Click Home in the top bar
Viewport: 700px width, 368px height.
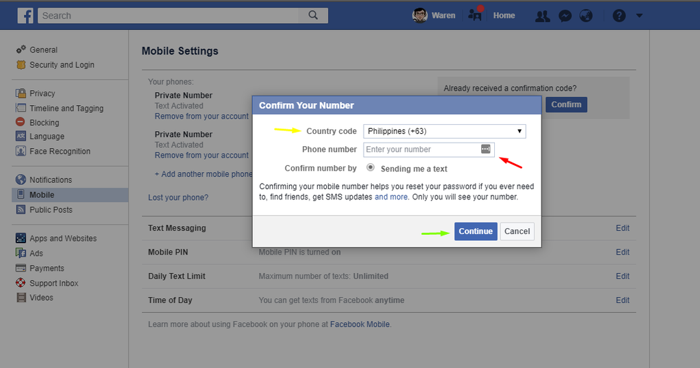click(x=504, y=16)
